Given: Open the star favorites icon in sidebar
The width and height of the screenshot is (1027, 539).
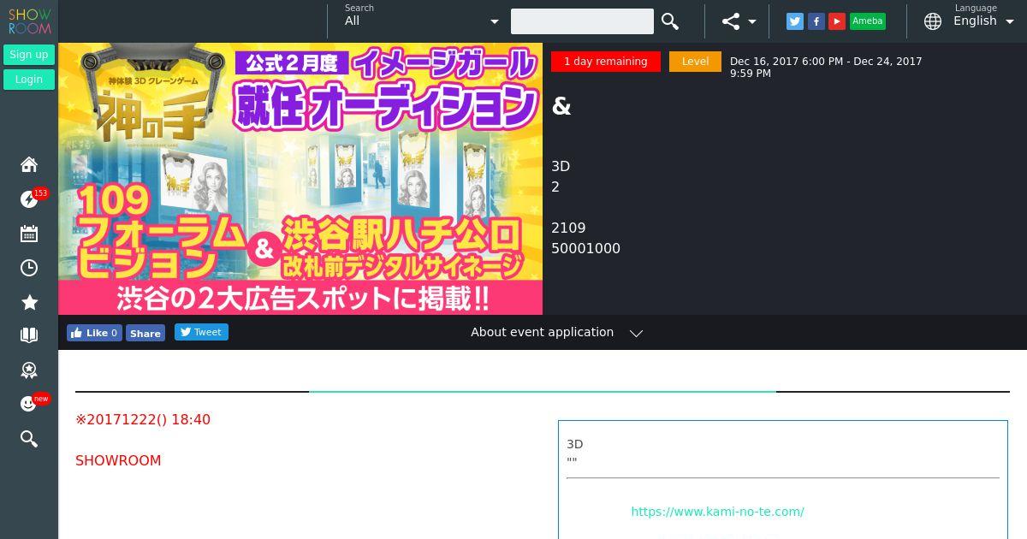Looking at the screenshot, I should point(29,302).
